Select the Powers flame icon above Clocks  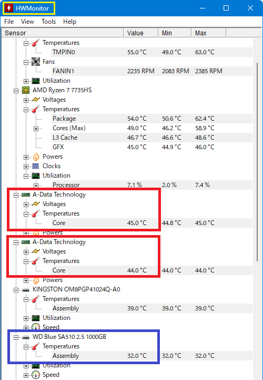(x=36, y=157)
